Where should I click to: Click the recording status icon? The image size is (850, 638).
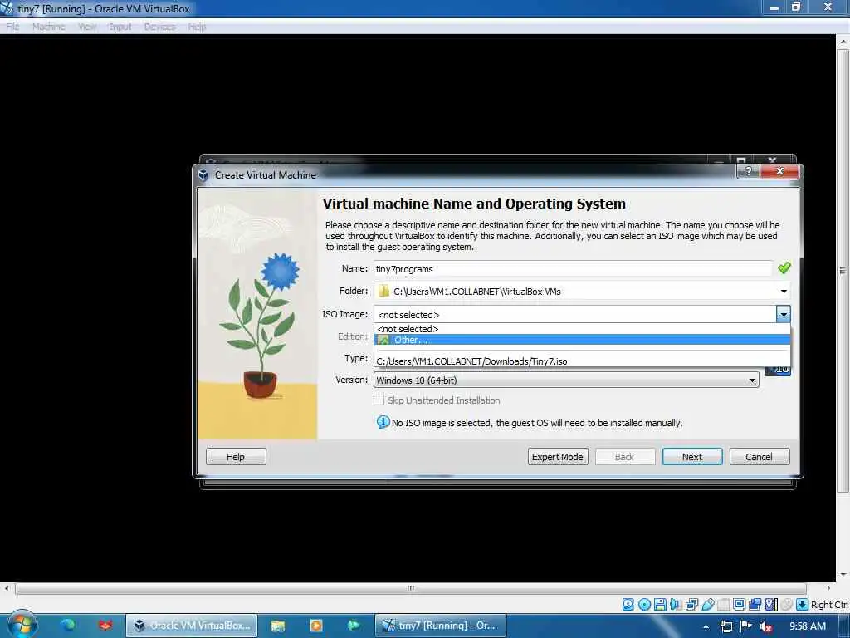(x=755, y=605)
